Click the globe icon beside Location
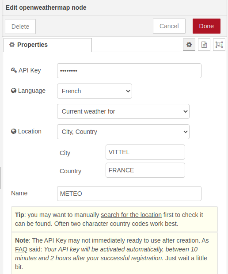This screenshot has height=274, width=228. (14, 131)
